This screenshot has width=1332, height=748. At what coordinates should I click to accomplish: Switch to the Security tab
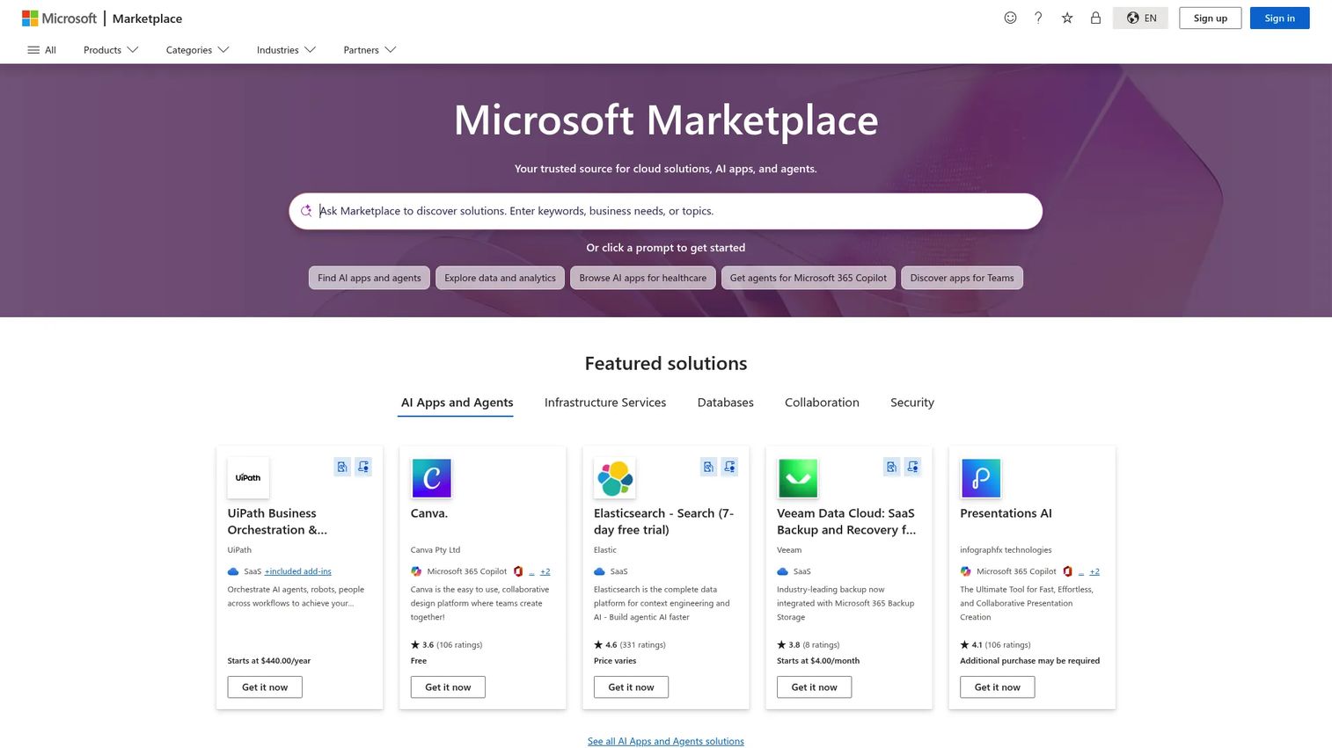pyautogui.click(x=912, y=403)
